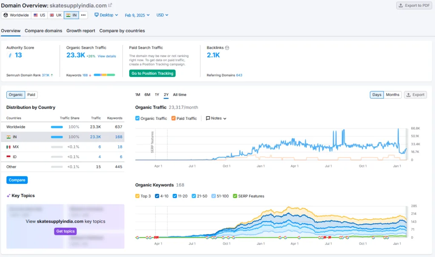This screenshot has height=257, width=435.
Task: Click the chart Export button
Action: click(x=415, y=95)
